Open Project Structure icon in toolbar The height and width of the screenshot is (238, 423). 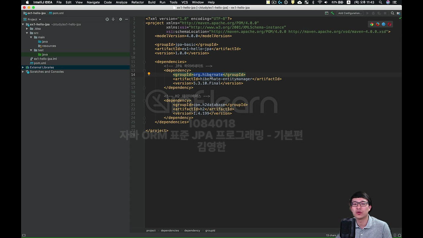pos(399,13)
